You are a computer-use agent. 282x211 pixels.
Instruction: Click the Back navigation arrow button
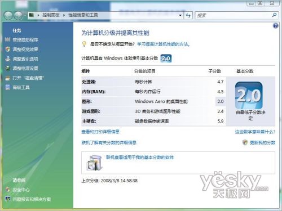point(8,15)
